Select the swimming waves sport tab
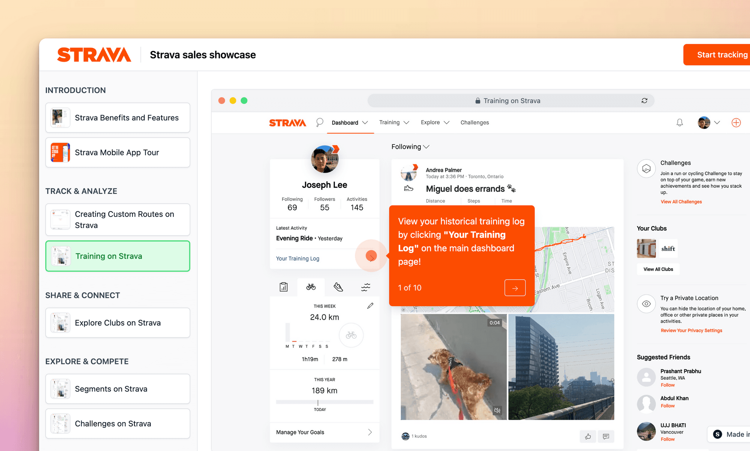The image size is (750, 451). [366, 287]
